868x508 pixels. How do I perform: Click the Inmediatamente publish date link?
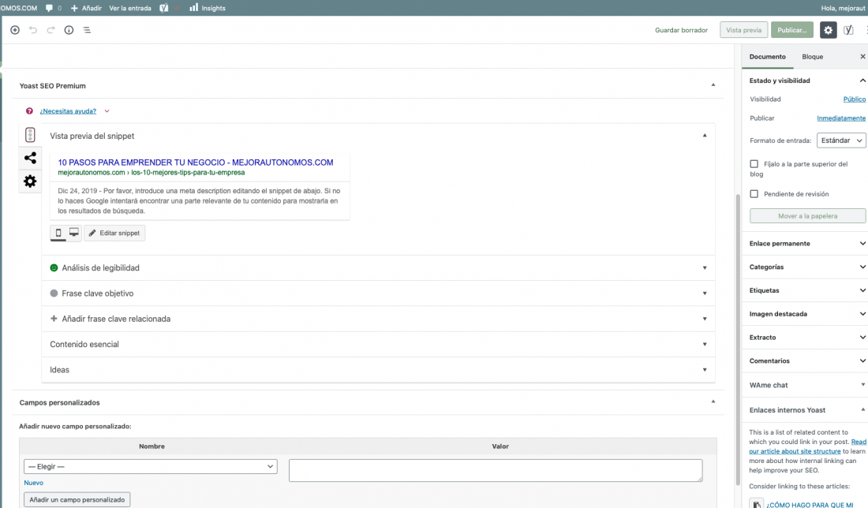tap(841, 118)
